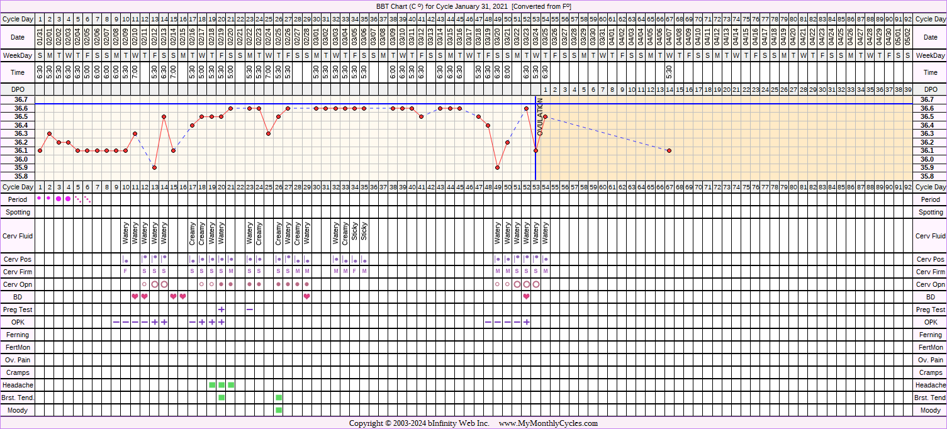The height and width of the screenshot is (429, 947).
Task: Select the negative Preg Test minus sign
Action: [x=250, y=309]
